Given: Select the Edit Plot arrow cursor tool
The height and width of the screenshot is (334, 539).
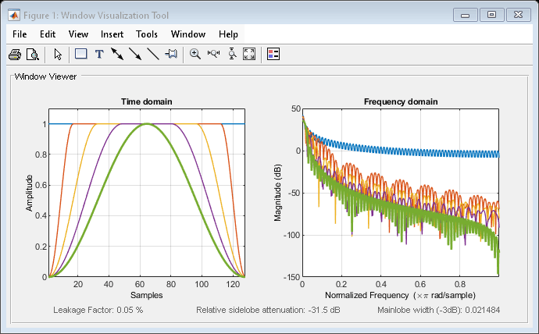Looking at the screenshot, I should pyautogui.click(x=58, y=55).
